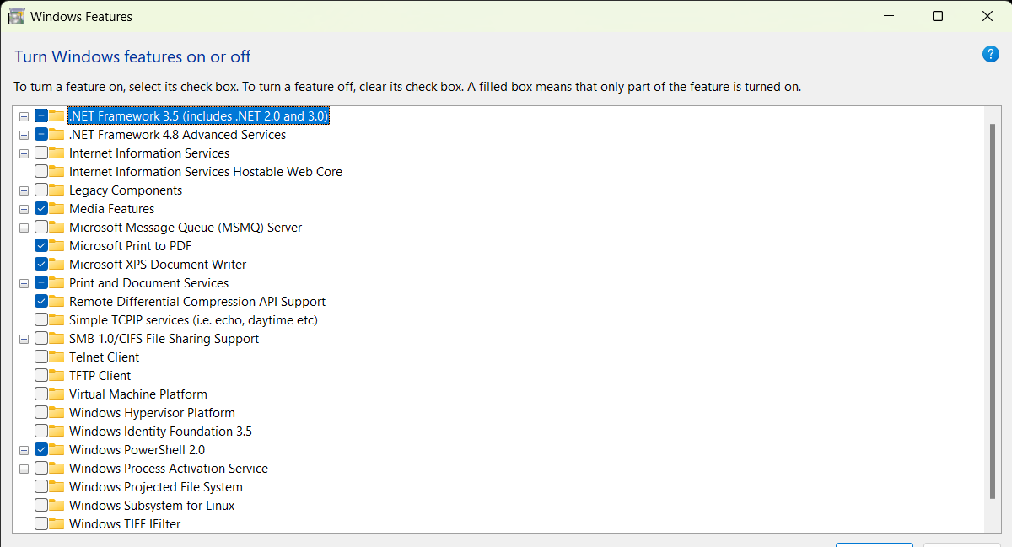Click folder icon beside Internet Information Services

tap(57, 153)
